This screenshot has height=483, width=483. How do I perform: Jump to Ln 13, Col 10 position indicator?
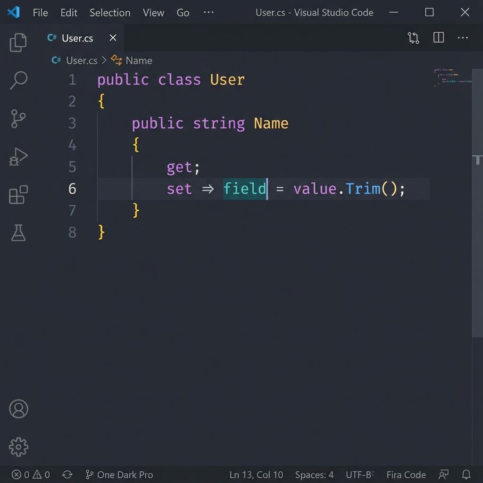(x=257, y=475)
